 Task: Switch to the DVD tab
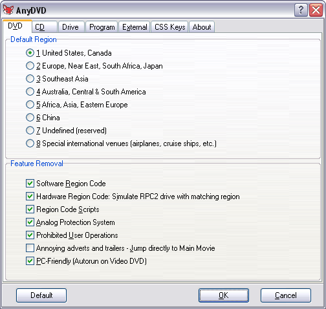coord(17,26)
